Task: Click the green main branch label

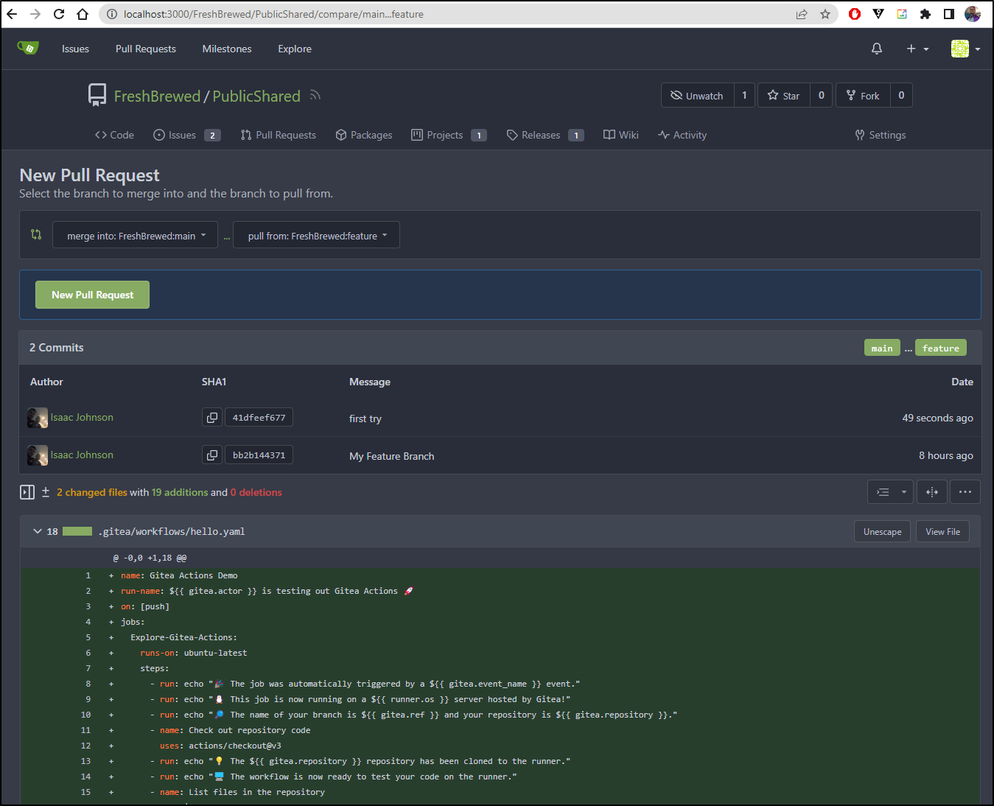Action: 882,348
